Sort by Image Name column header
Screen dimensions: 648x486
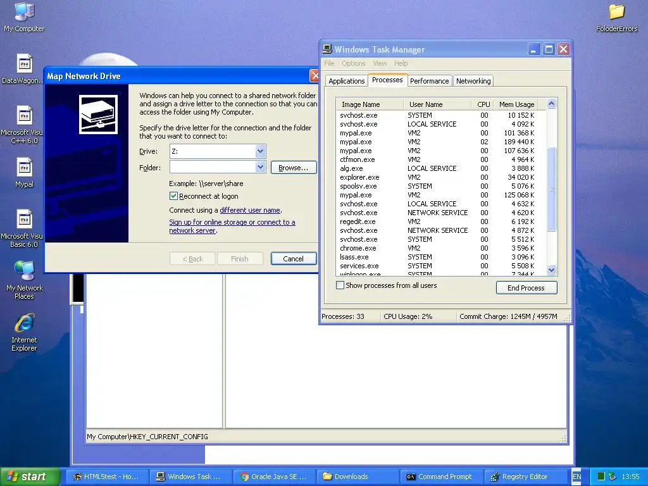370,104
